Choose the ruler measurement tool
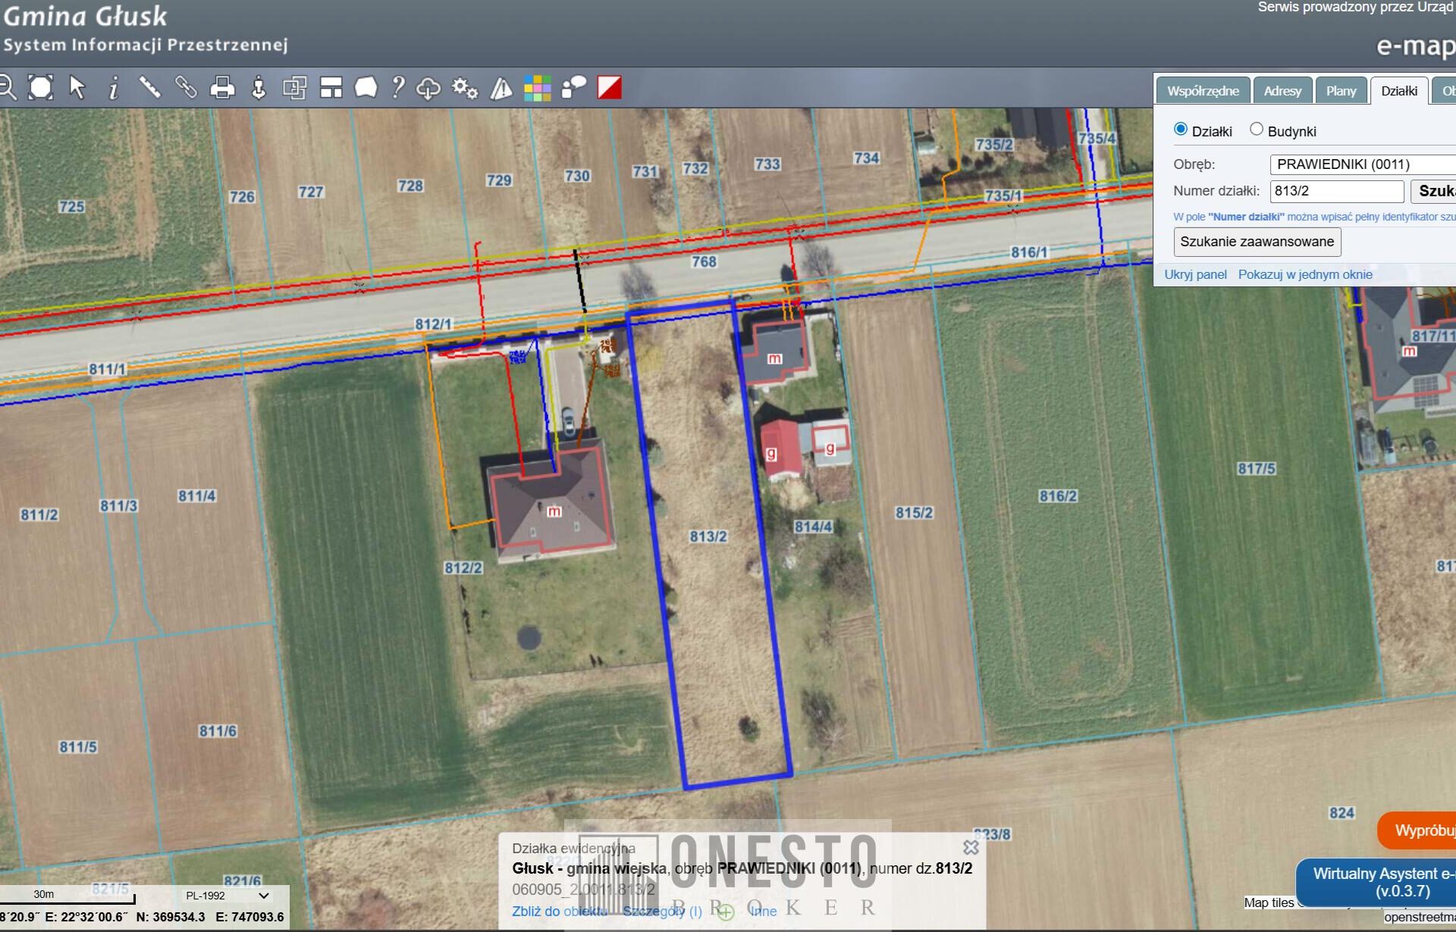1456x932 pixels. tap(150, 88)
